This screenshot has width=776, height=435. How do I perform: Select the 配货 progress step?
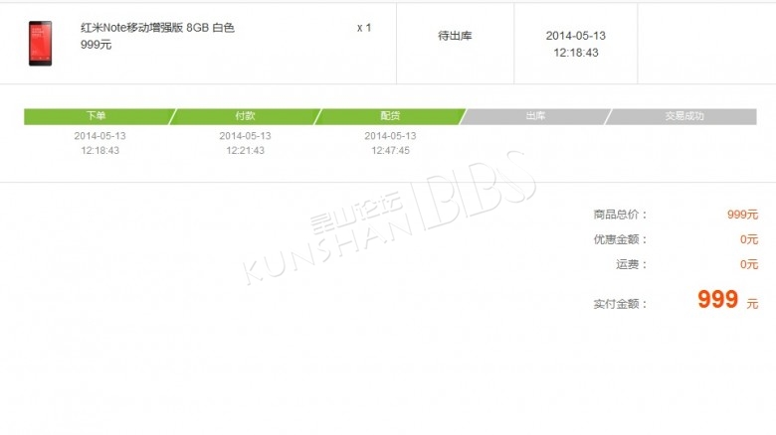coord(390,116)
